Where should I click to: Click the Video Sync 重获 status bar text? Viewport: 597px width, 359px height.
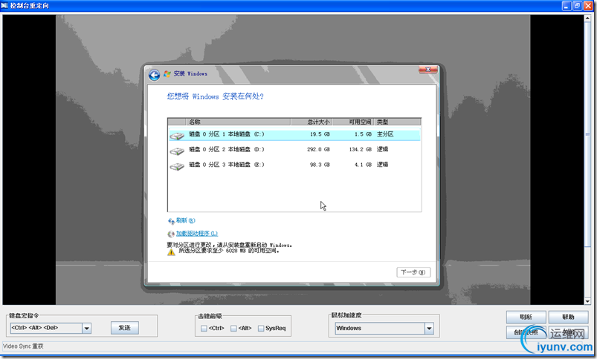point(23,346)
